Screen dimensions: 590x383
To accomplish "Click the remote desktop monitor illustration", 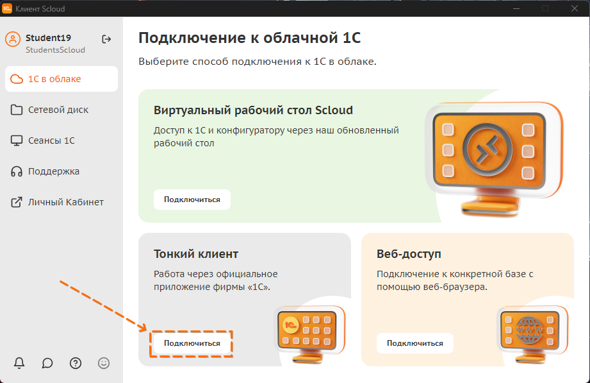I will [494, 159].
